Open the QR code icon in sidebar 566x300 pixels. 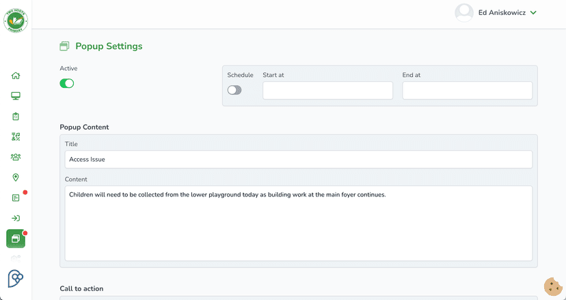tap(16, 136)
